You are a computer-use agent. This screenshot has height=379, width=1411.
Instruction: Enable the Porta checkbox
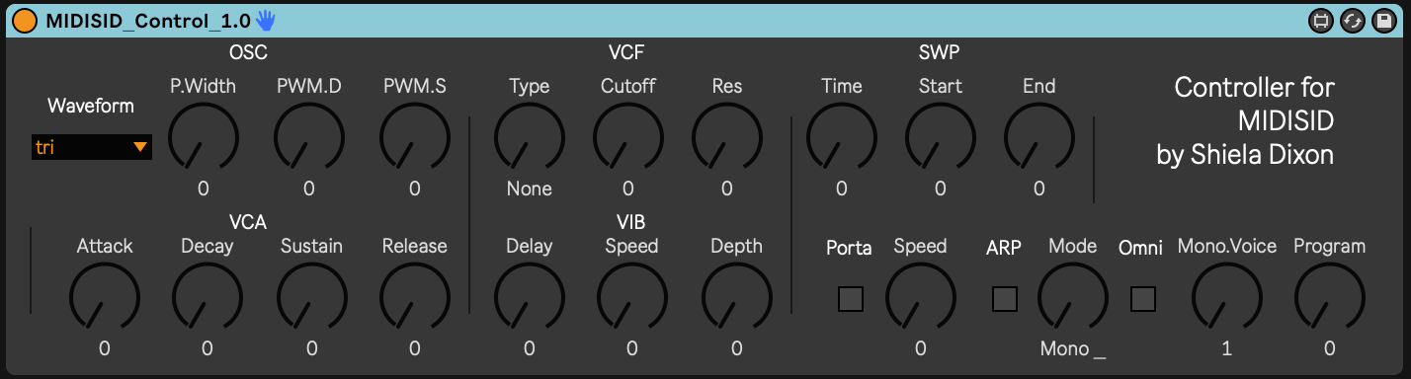tap(850, 299)
